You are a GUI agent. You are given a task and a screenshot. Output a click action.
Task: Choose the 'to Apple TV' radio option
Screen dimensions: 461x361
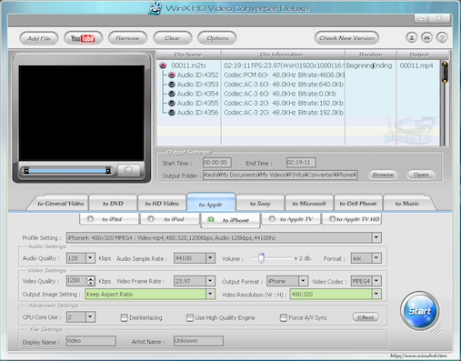point(272,219)
